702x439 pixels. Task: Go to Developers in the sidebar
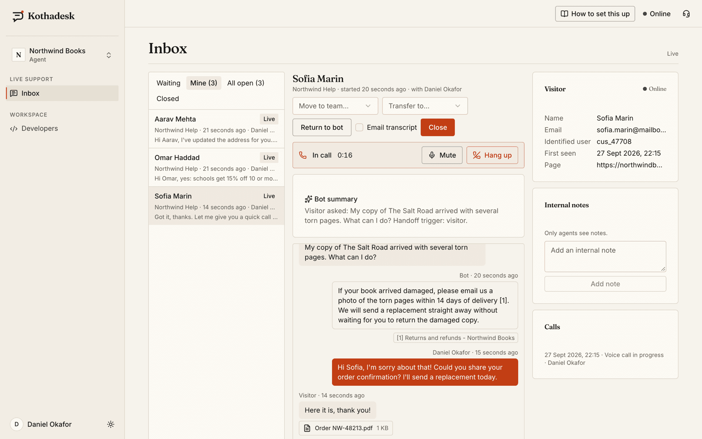[x=62, y=129]
